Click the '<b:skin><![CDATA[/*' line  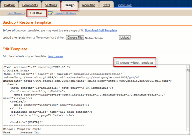coord(26,122)
